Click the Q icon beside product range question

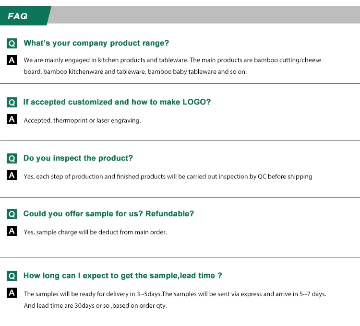point(12,44)
